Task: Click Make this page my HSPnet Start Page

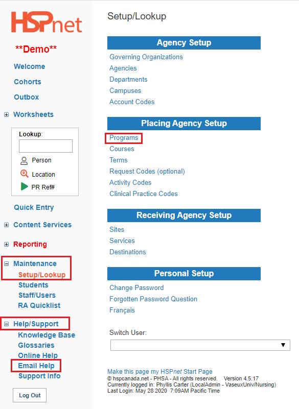Action: point(160,371)
